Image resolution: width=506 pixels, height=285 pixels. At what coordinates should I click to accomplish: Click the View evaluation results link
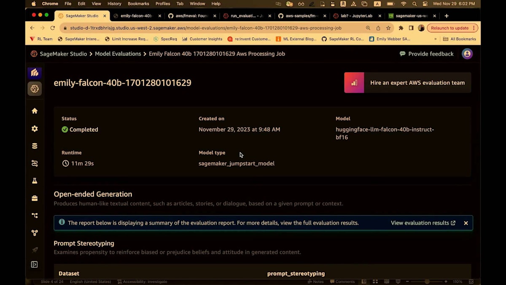pos(423,223)
